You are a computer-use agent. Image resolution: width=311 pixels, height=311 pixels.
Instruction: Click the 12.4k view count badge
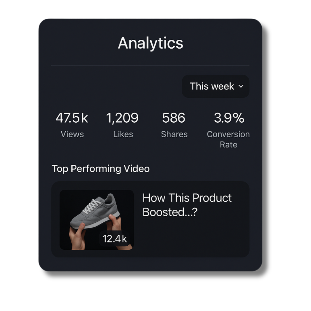(115, 238)
